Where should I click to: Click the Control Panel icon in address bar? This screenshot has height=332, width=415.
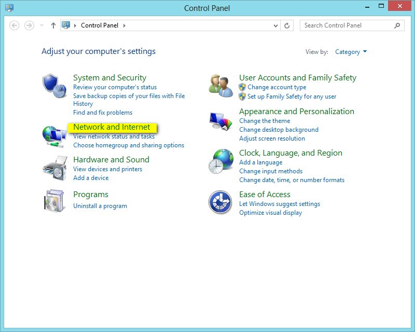(66, 25)
